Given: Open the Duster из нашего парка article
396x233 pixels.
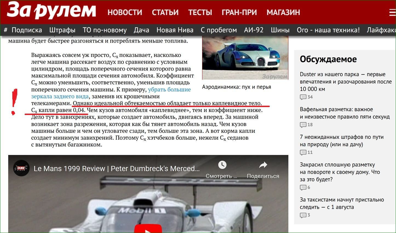Looking at the screenshot, I should [x=346, y=82].
